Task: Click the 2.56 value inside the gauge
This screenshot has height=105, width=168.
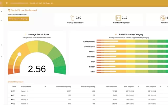Action: pyautogui.click(x=37, y=69)
